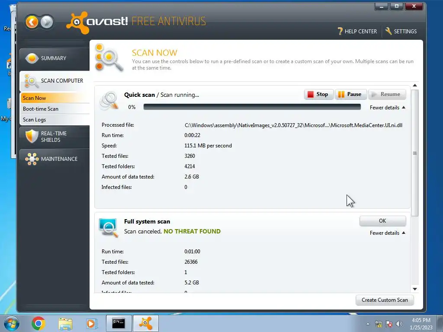Stop the running Quick scan
443x332 pixels.
(x=319, y=94)
